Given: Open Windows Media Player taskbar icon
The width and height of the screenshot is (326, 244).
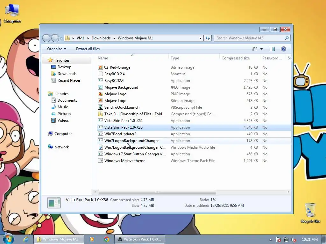Looking at the screenshot, I should point(92,239).
